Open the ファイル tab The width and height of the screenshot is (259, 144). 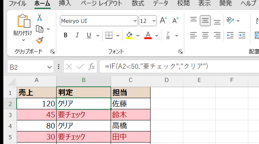pyautogui.click(x=17, y=3)
